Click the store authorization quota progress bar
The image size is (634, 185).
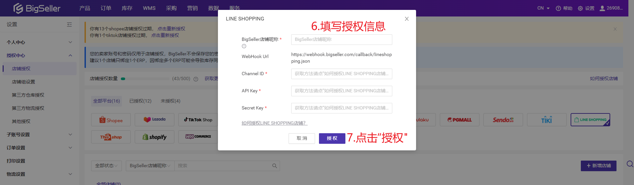click(145, 79)
